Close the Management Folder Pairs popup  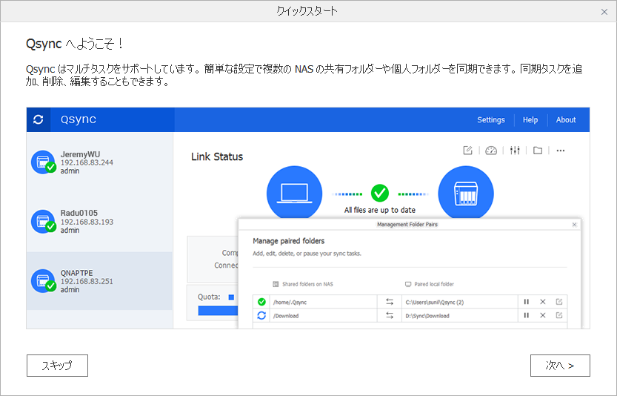coord(574,225)
